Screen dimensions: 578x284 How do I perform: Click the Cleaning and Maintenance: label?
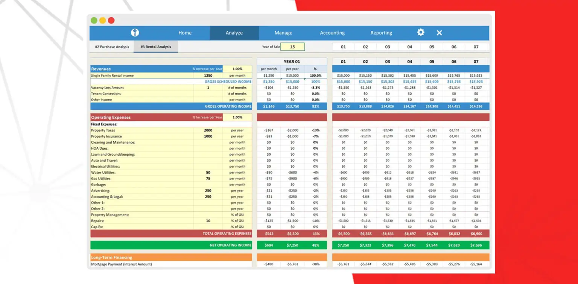[113, 142]
